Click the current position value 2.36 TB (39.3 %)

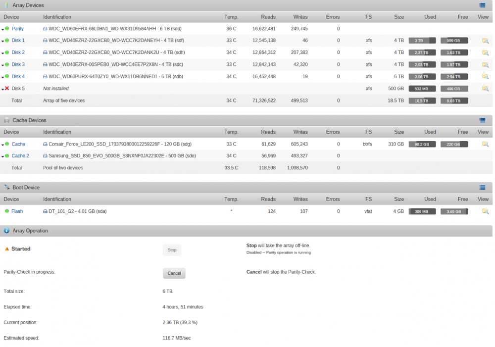tap(180, 322)
